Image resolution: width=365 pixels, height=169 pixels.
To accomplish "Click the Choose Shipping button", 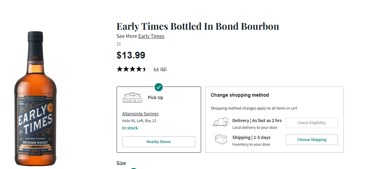I will coord(312,140).
